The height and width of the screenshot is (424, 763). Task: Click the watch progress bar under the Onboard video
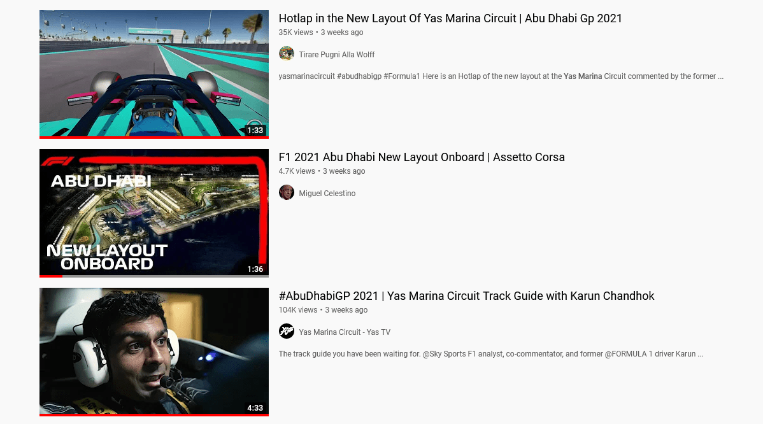(x=153, y=276)
